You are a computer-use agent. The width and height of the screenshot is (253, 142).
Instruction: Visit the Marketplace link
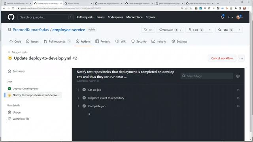coord(134,17)
